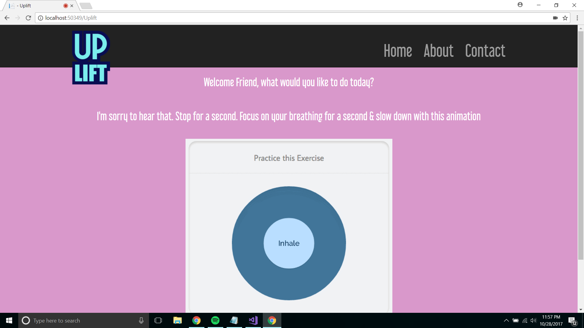Click the camera icon in address bar
This screenshot has width=584, height=328.
tap(555, 18)
